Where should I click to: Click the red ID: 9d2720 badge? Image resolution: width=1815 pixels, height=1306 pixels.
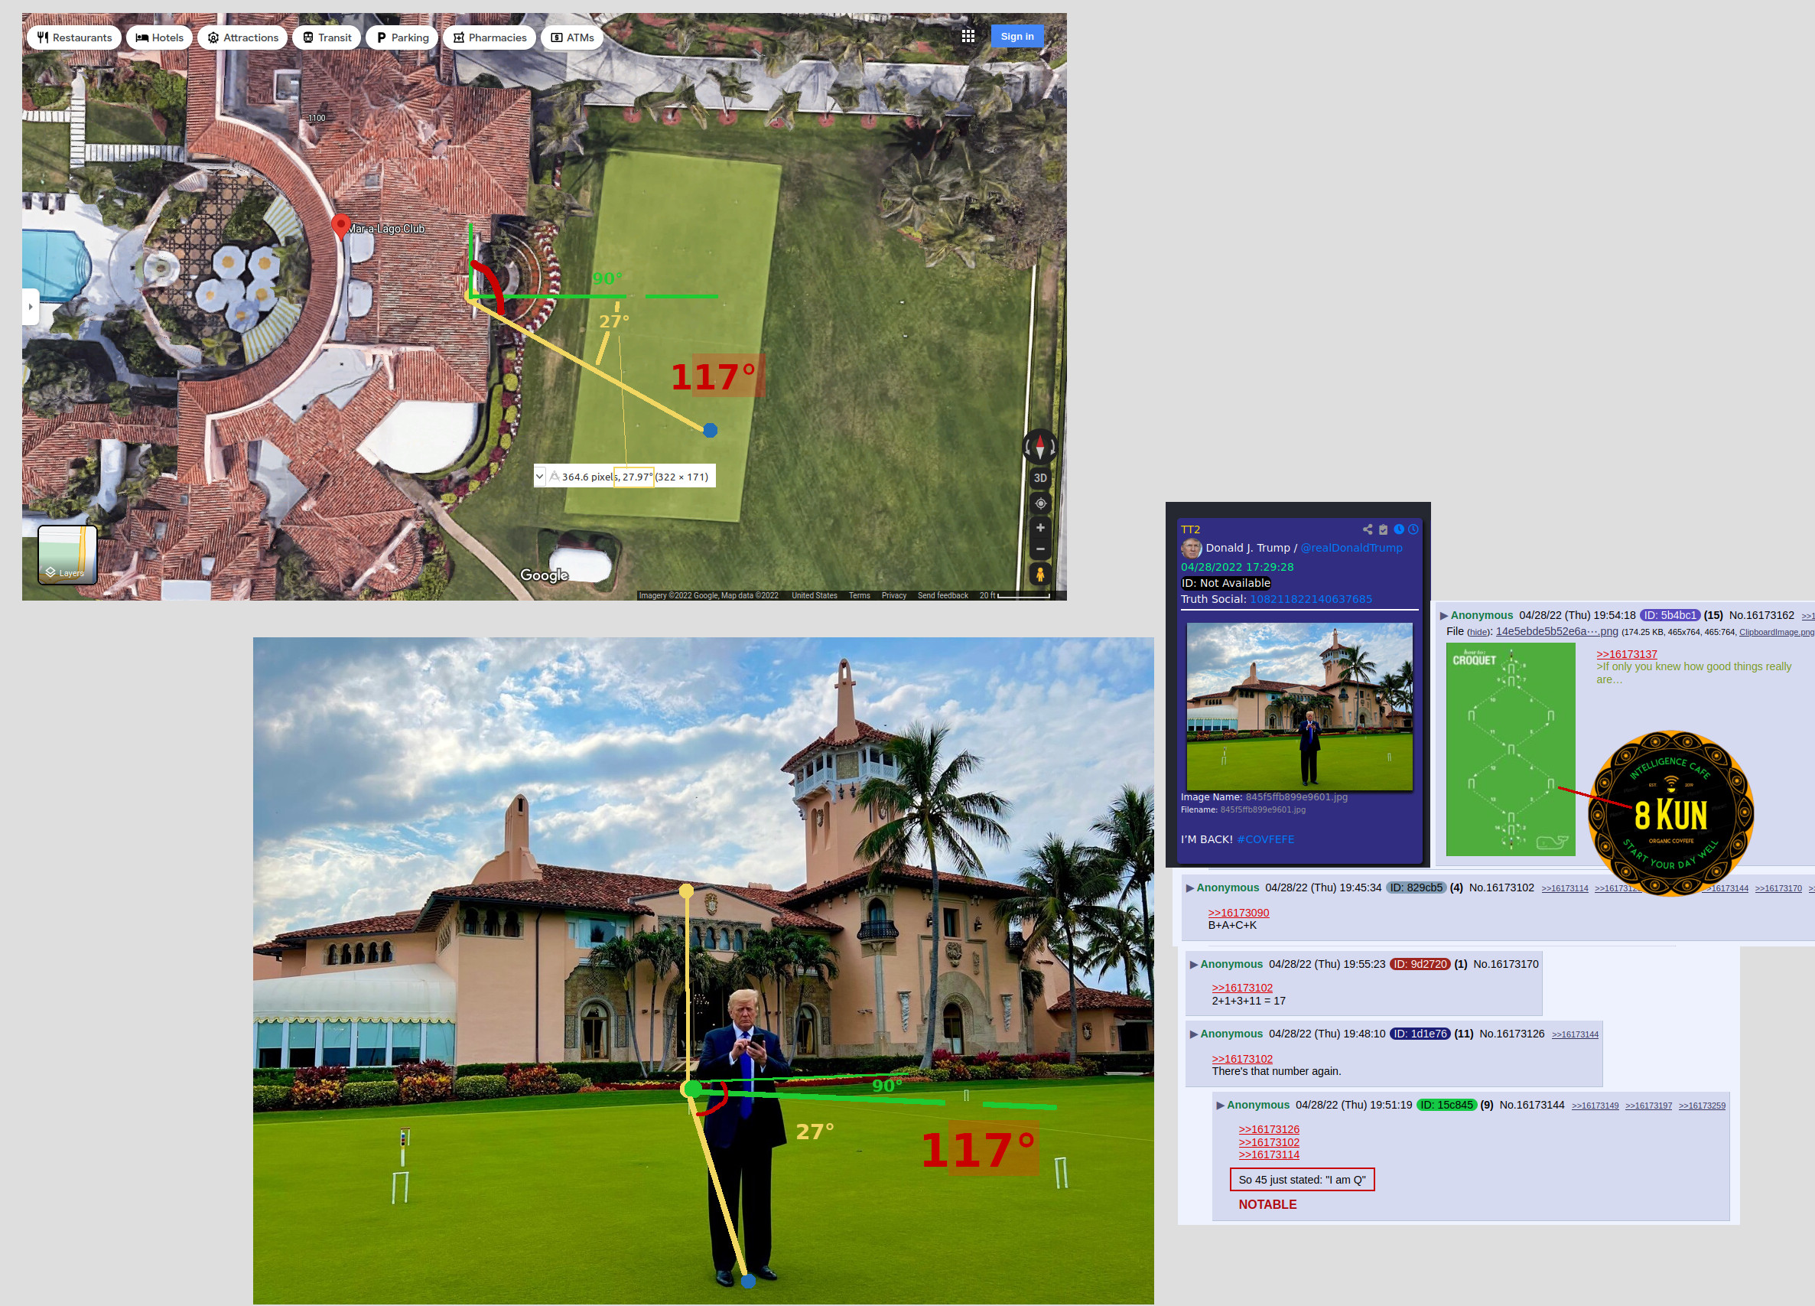[1420, 965]
